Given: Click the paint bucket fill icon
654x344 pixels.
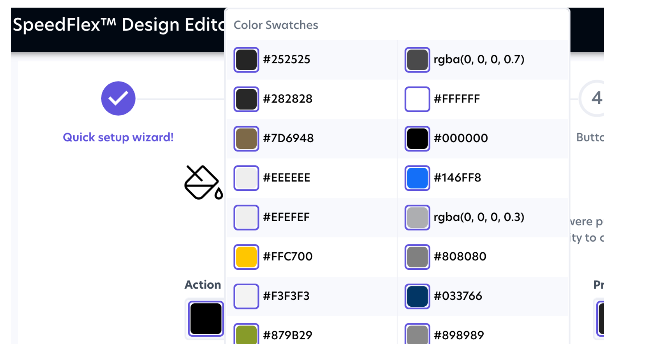Looking at the screenshot, I should [203, 183].
